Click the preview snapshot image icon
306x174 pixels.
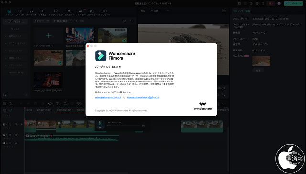224,11
